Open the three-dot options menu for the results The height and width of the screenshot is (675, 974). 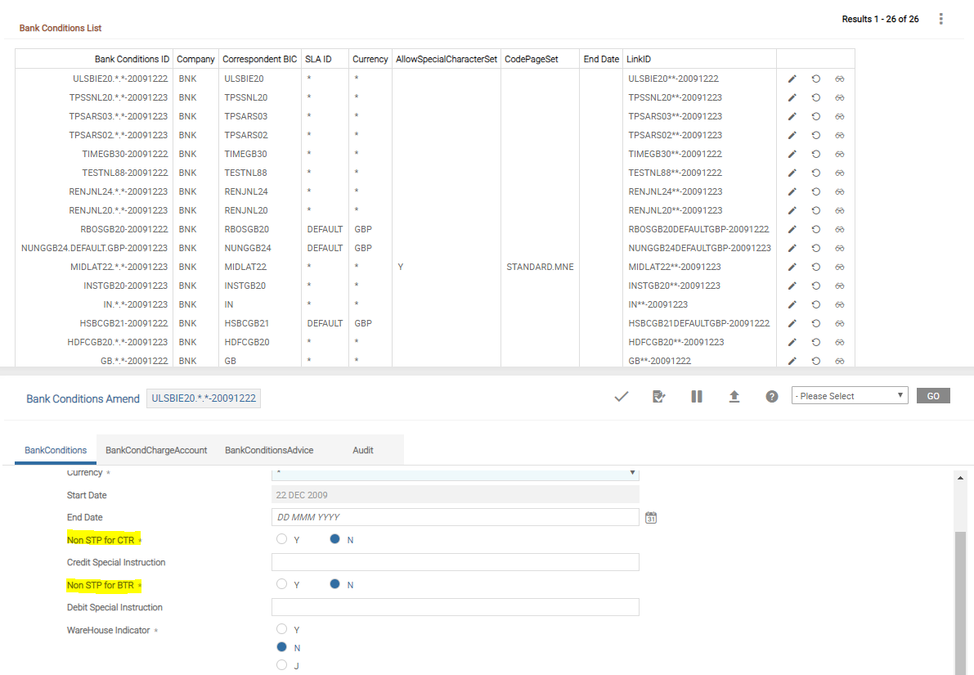click(941, 19)
